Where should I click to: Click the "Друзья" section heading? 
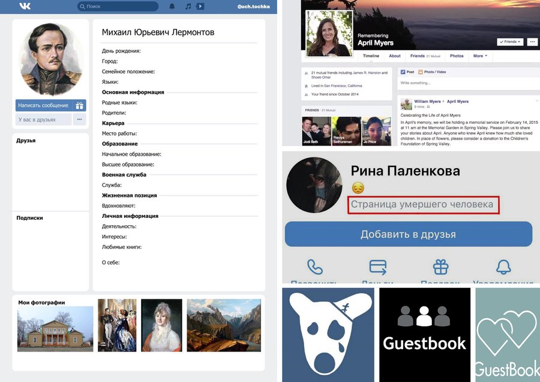[26, 141]
